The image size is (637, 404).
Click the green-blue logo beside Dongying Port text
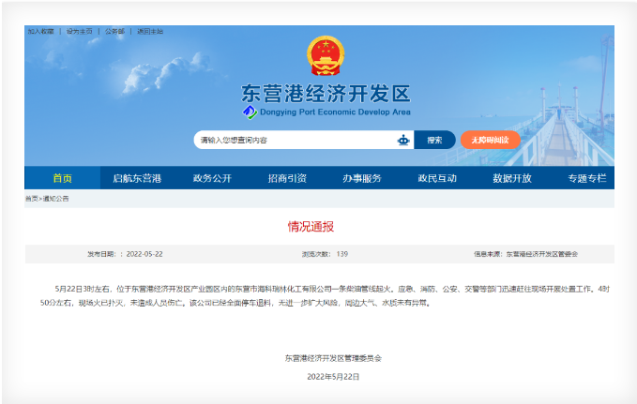tap(250, 112)
